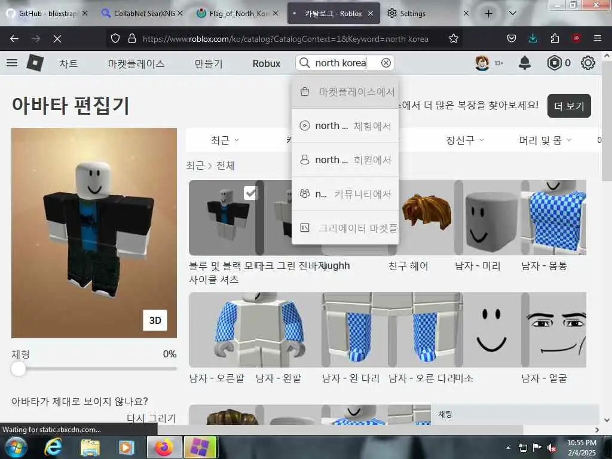The height and width of the screenshot is (459, 612).
Task: Select the 남자 - 머리 head thumbnail
Action: (492, 218)
